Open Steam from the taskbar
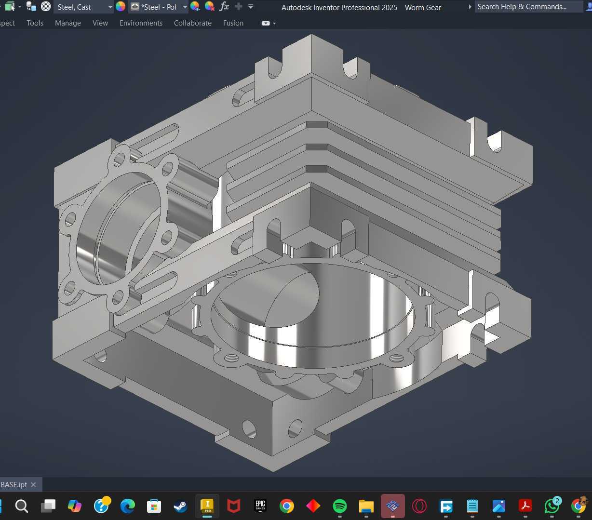The width and height of the screenshot is (592, 520). [180, 506]
